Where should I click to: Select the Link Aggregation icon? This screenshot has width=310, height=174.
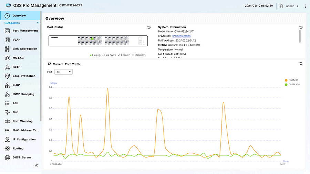[8, 49]
